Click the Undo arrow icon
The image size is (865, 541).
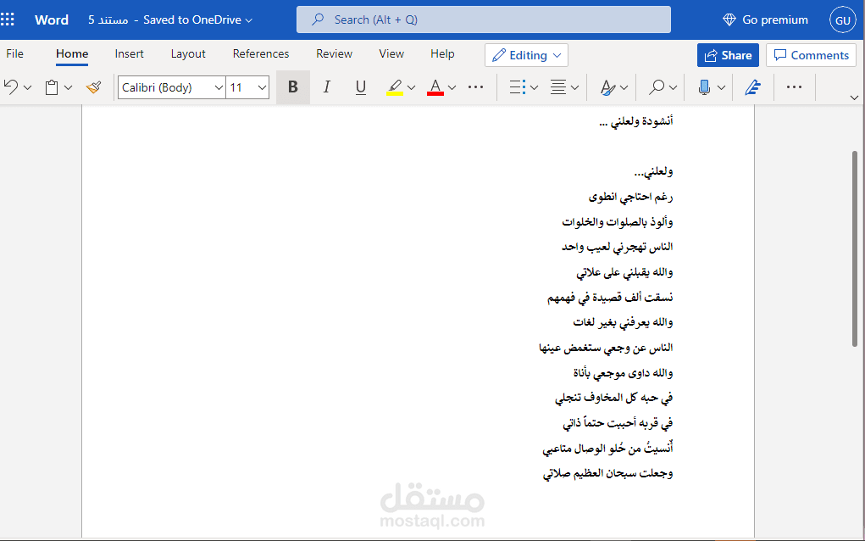click(x=11, y=86)
